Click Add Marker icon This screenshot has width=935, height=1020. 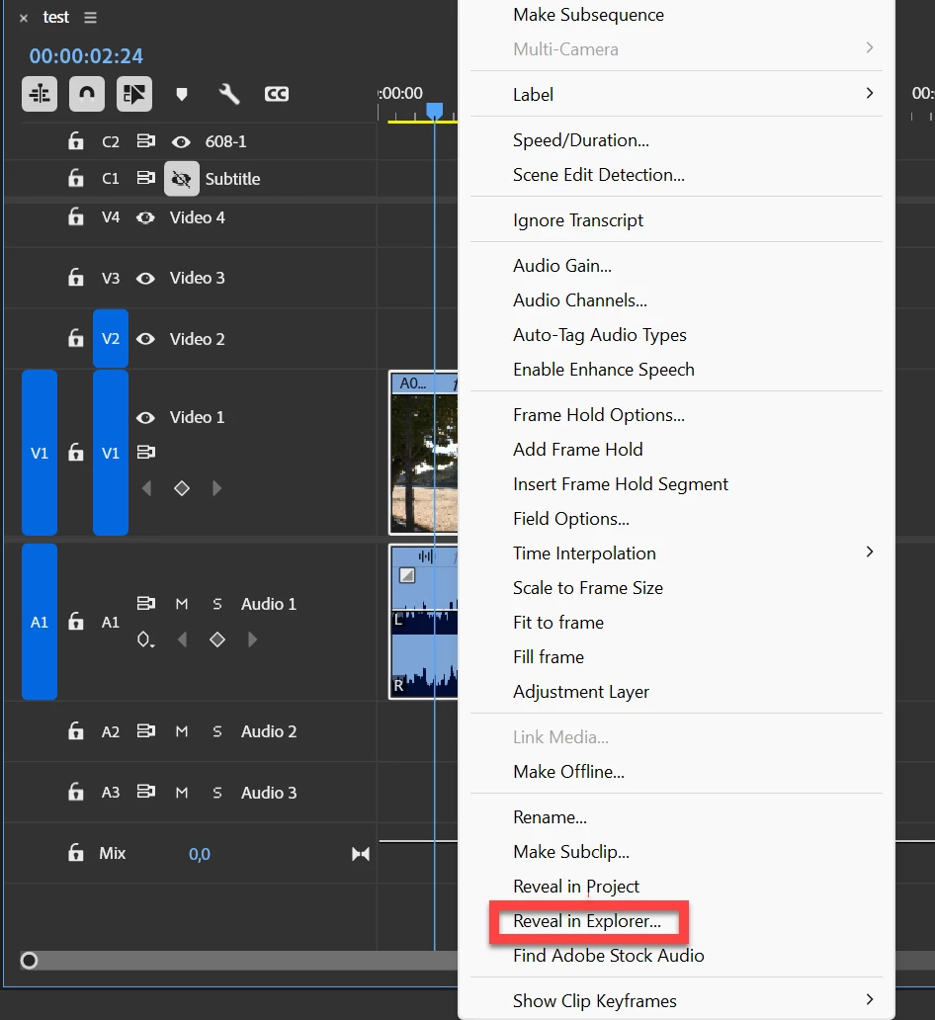[x=182, y=94]
